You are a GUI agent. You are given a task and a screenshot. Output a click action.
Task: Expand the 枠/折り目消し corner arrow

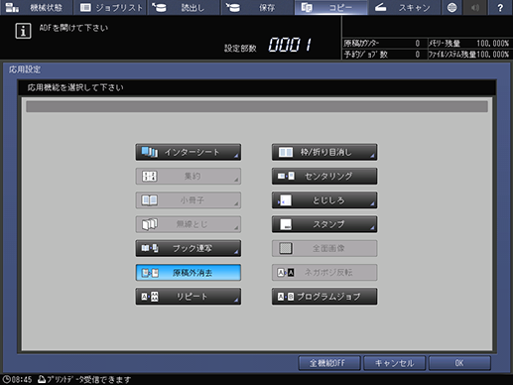[x=372, y=156]
